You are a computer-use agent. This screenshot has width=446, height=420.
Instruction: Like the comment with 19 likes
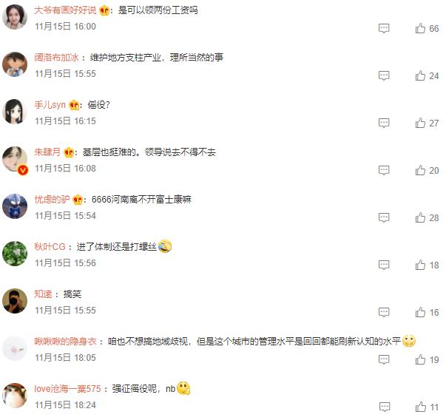420,359
